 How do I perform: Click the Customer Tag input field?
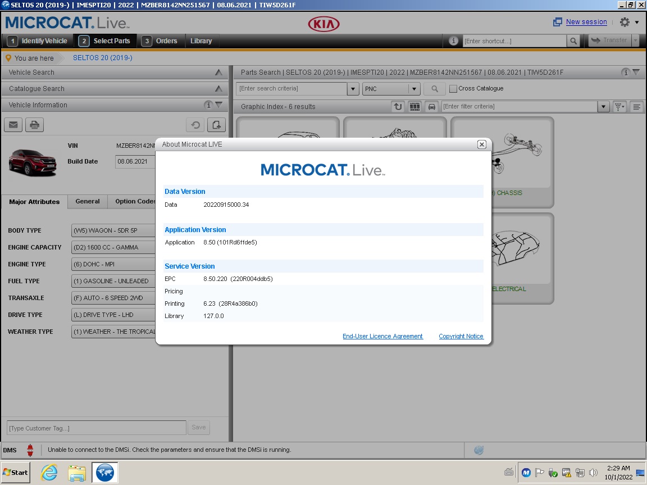pos(97,428)
